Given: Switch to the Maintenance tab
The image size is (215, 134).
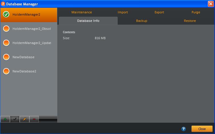Looking at the screenshot, I should [x=81, y=12].
